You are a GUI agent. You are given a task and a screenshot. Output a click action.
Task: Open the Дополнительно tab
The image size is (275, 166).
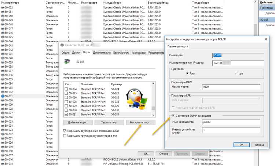tap(102, 53)
